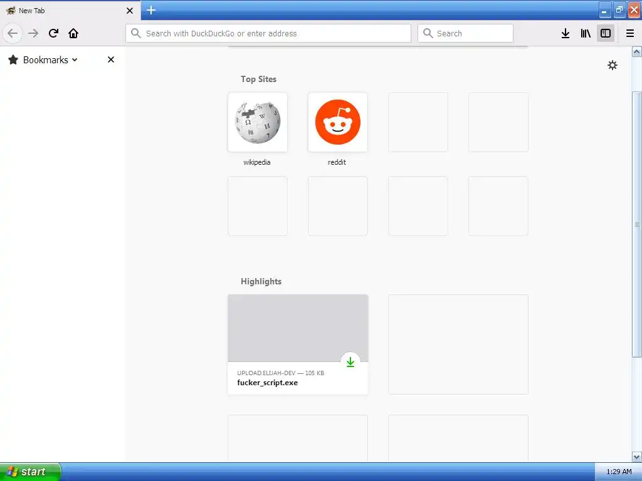Open the wikipedia top site tile

pyautogui.click(x=258, y=122)
